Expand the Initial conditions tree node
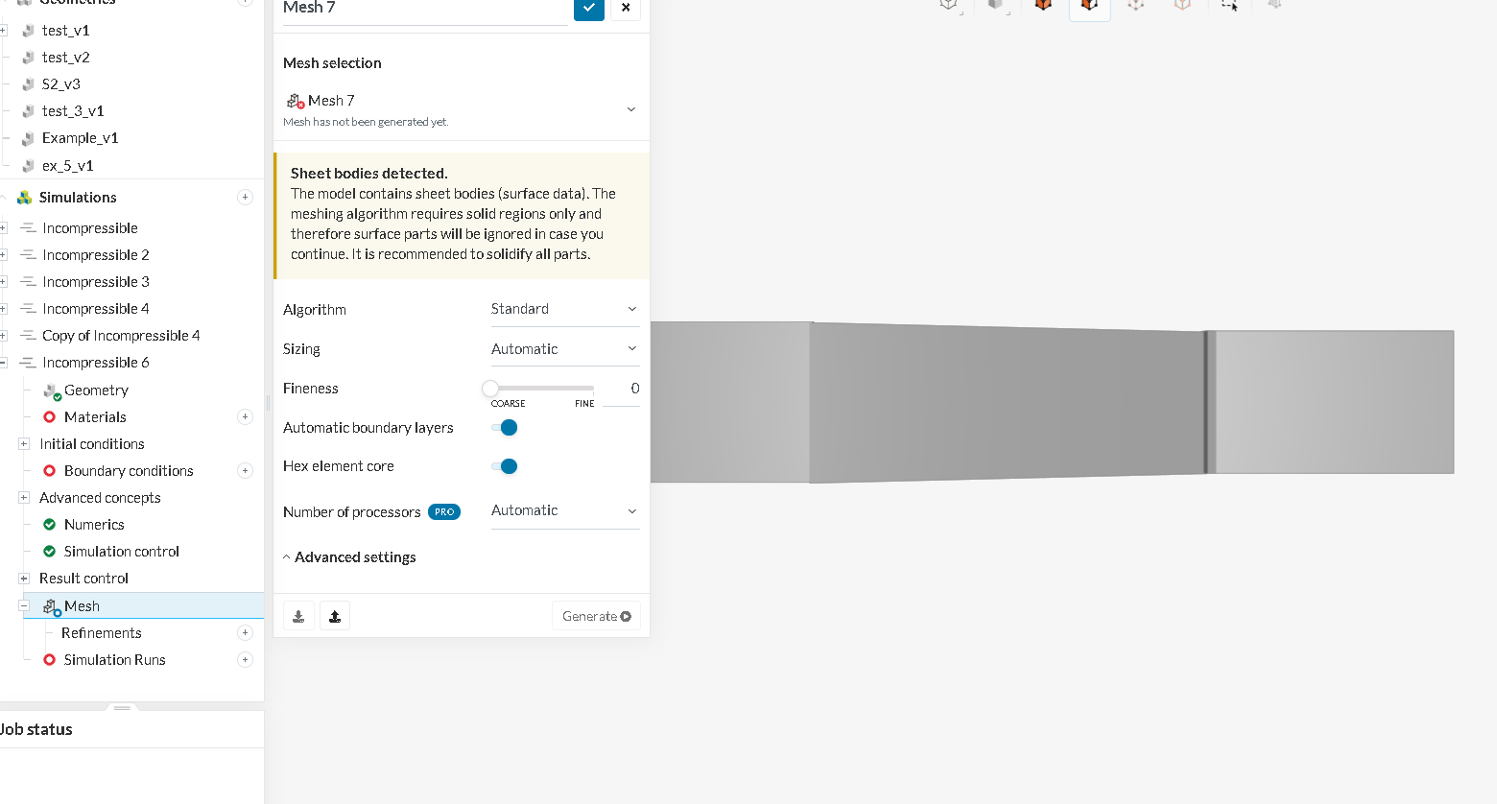Screen dimensions: 1497x804 tap(24, 443)
